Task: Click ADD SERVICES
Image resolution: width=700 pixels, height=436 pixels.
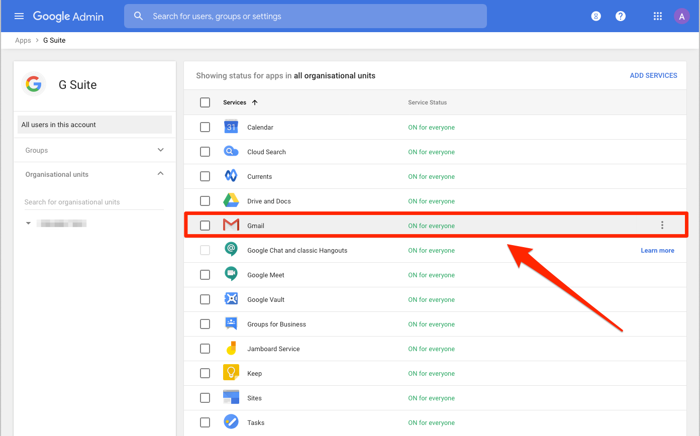Action: pos(653,75)
